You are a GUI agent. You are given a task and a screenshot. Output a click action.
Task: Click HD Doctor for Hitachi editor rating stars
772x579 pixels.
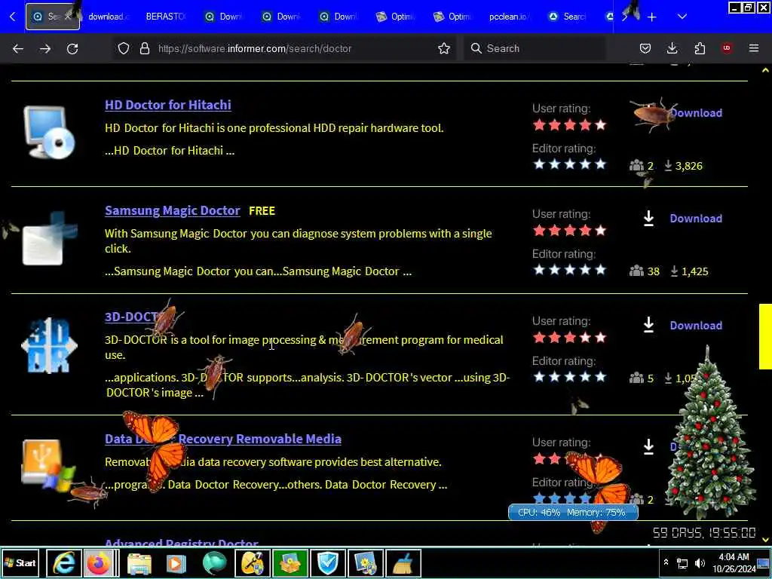570,164
